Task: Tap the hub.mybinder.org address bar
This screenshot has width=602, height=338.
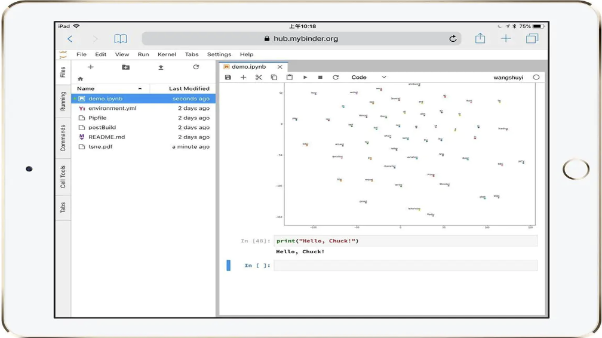Action: tap(302, 38)
